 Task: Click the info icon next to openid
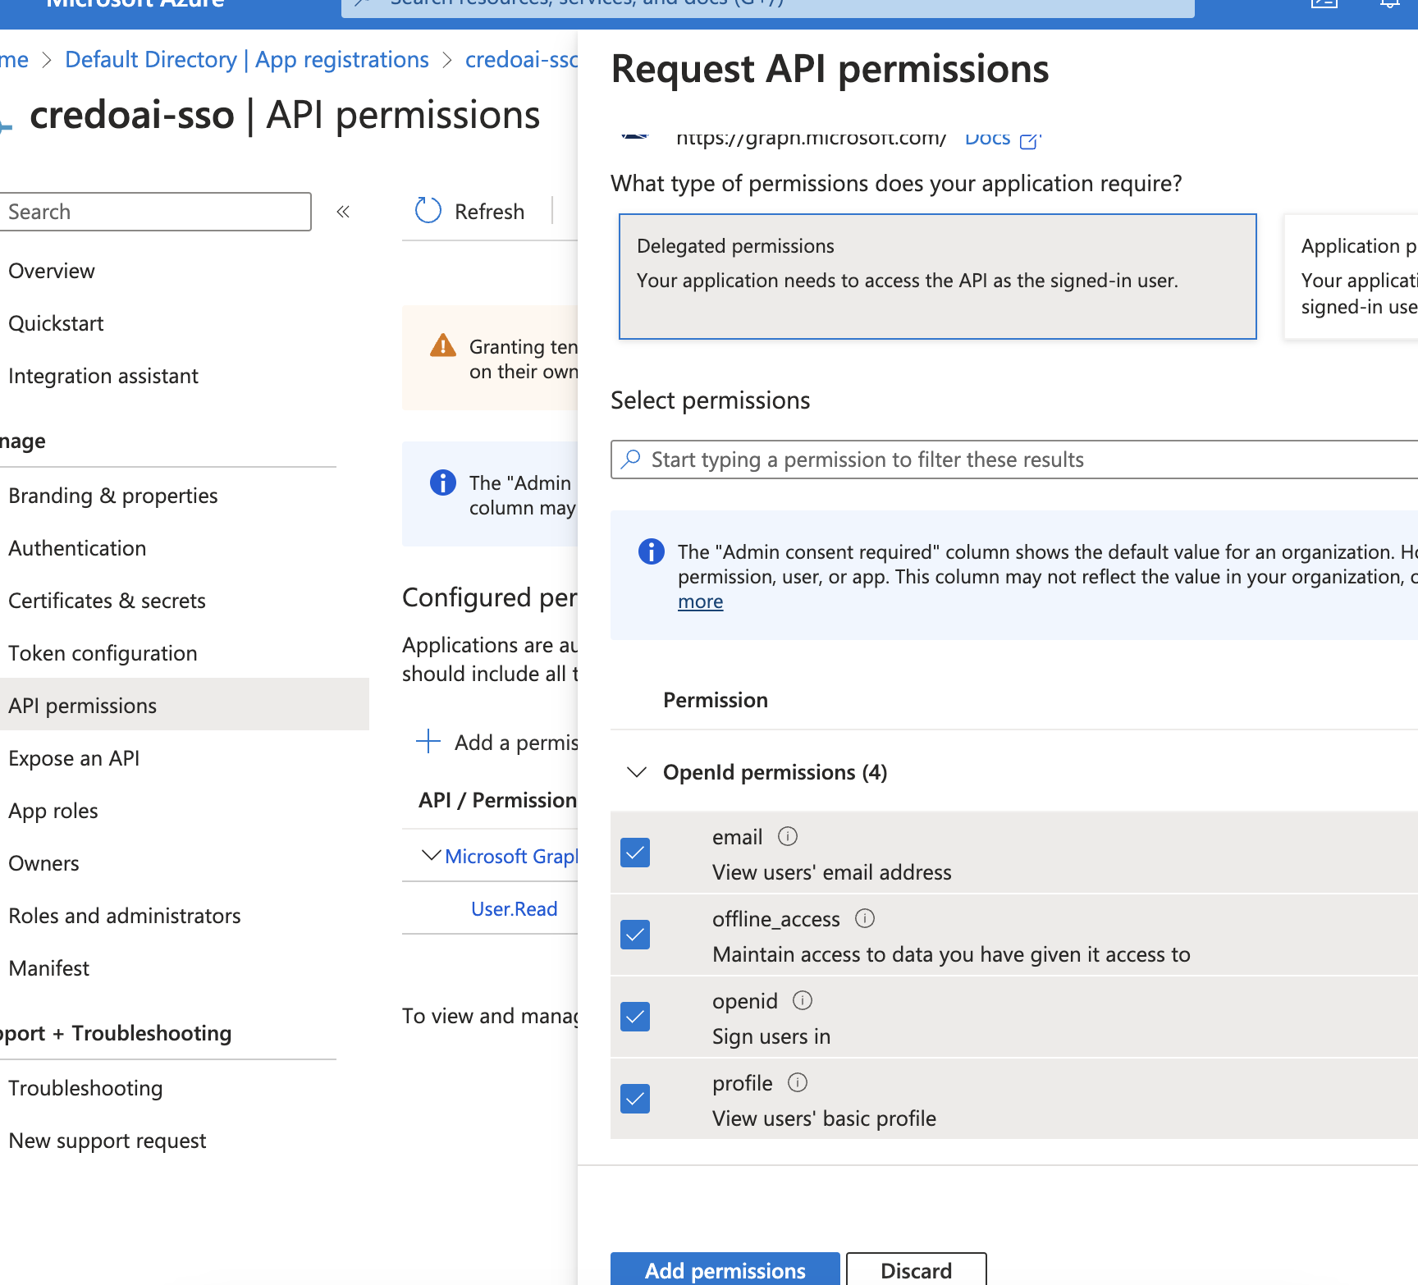coord(803,1000)
